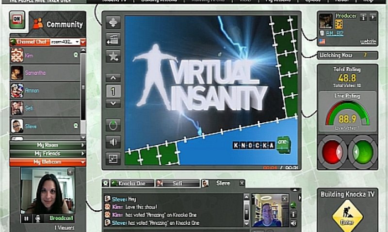Select Samantha in the channel chat list
Image resolution: width=388 pixels, height=232 pixels.
point(45,73)
